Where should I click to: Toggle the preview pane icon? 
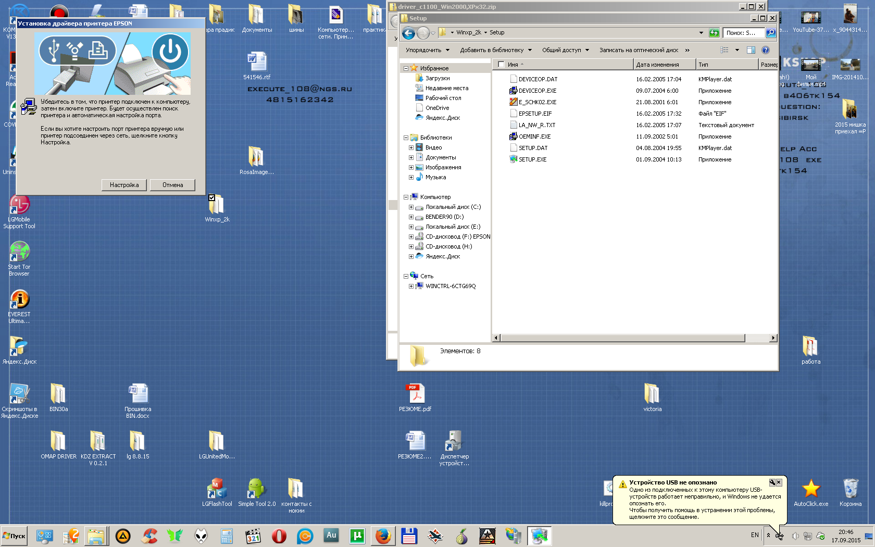(x=751, y=50)
